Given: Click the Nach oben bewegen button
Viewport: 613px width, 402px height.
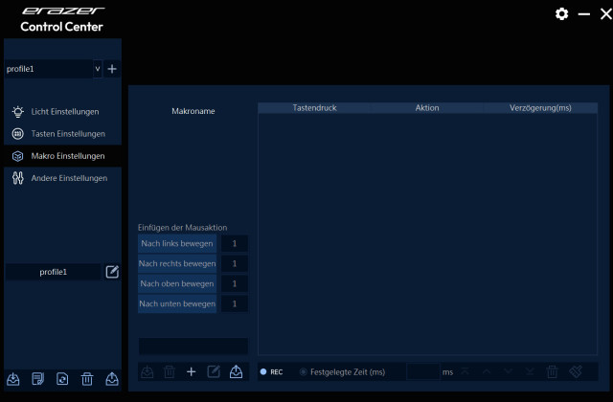Looking at the screenshot, I should click(x=177, y=283).
